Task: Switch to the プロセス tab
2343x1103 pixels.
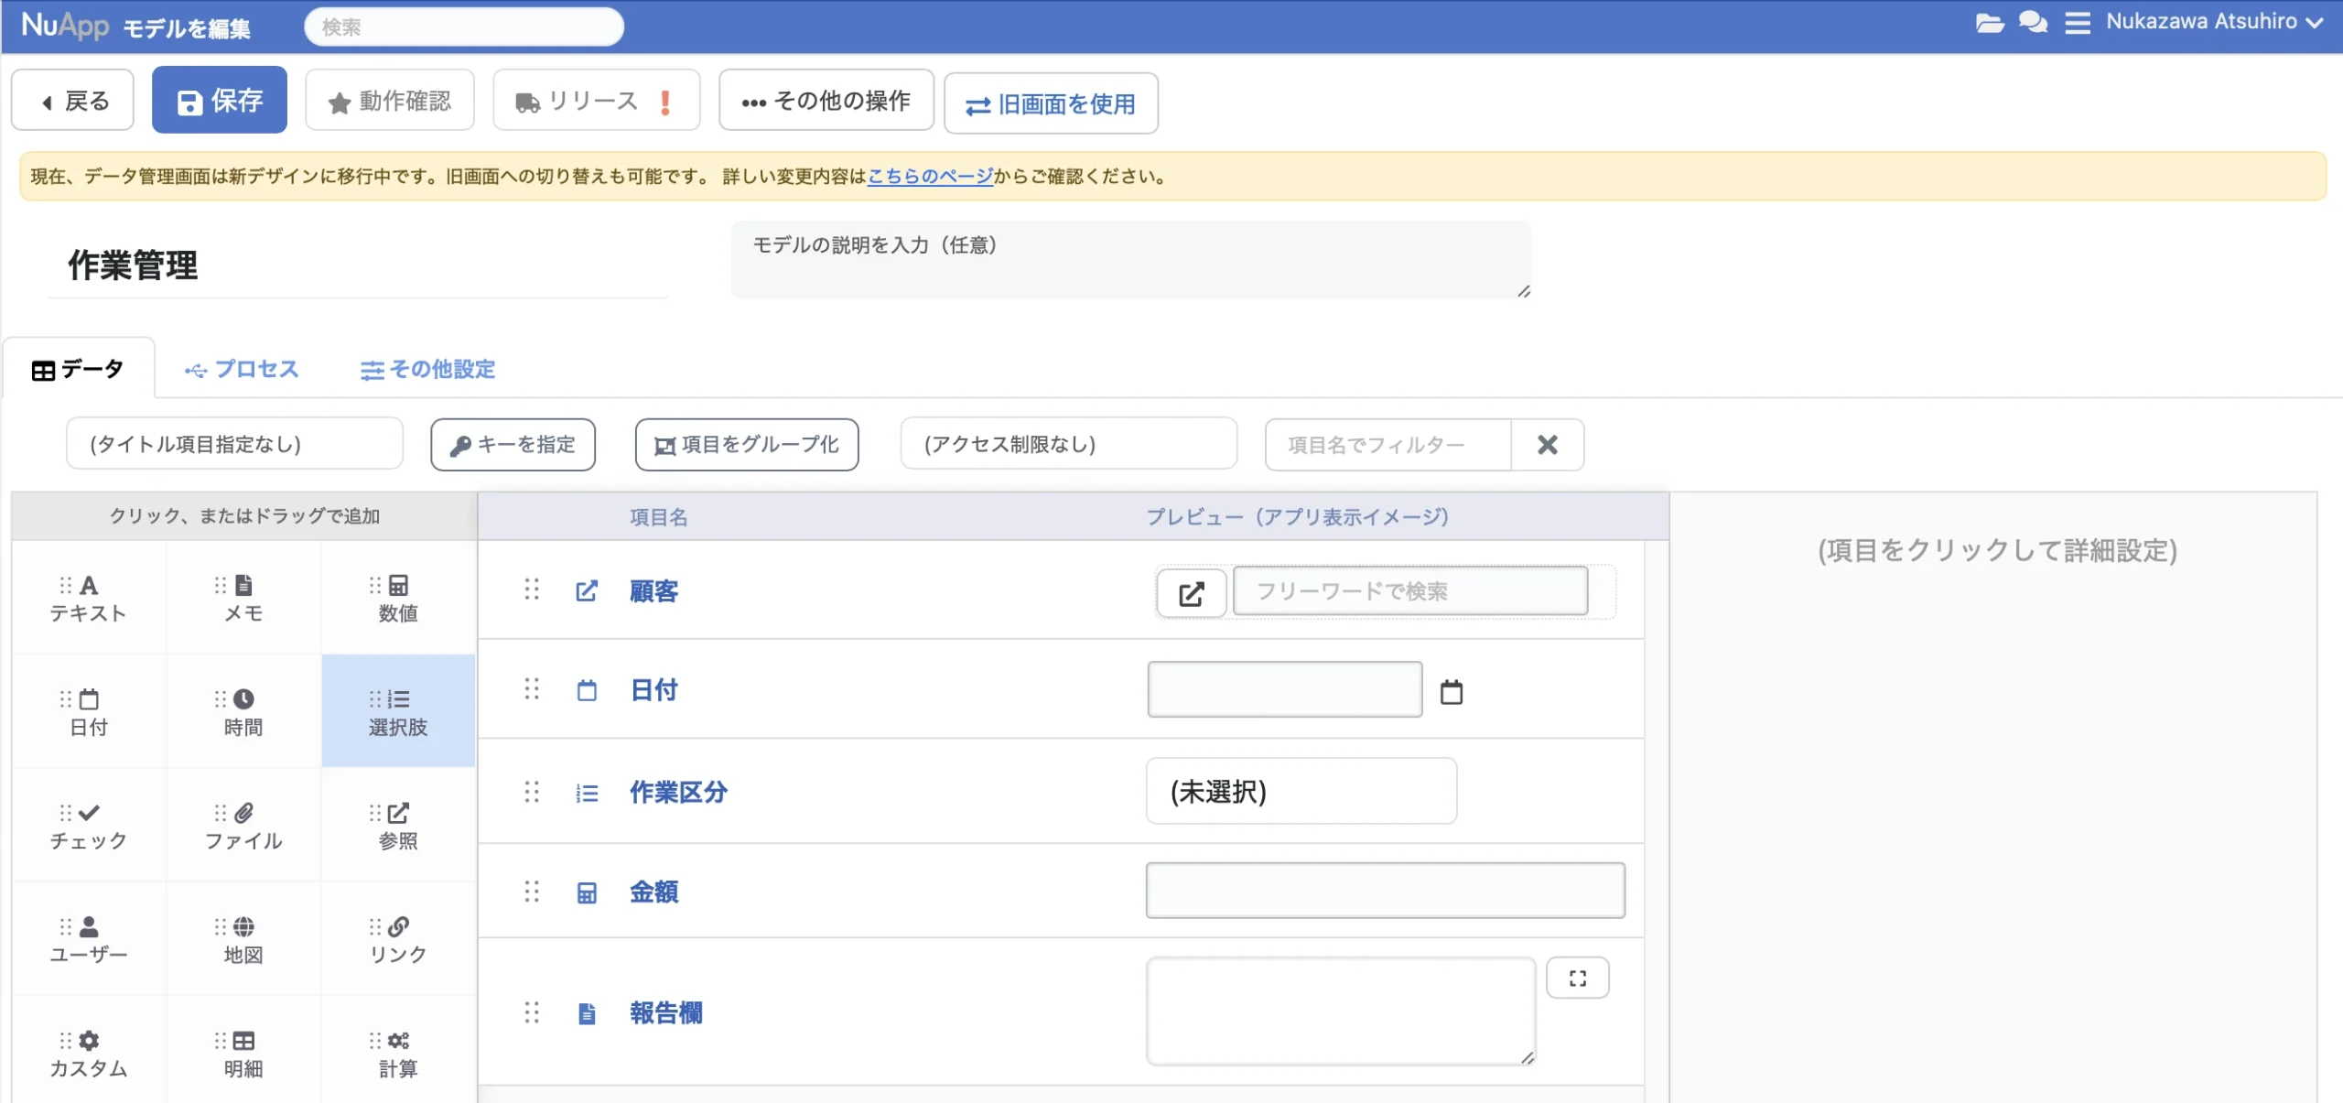Action: coord(243,369)
